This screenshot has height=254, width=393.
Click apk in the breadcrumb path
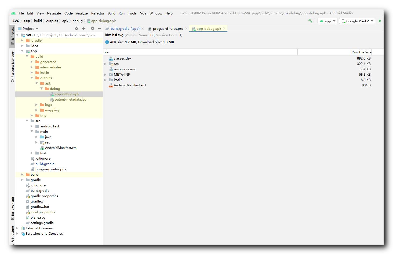point(65,21)
